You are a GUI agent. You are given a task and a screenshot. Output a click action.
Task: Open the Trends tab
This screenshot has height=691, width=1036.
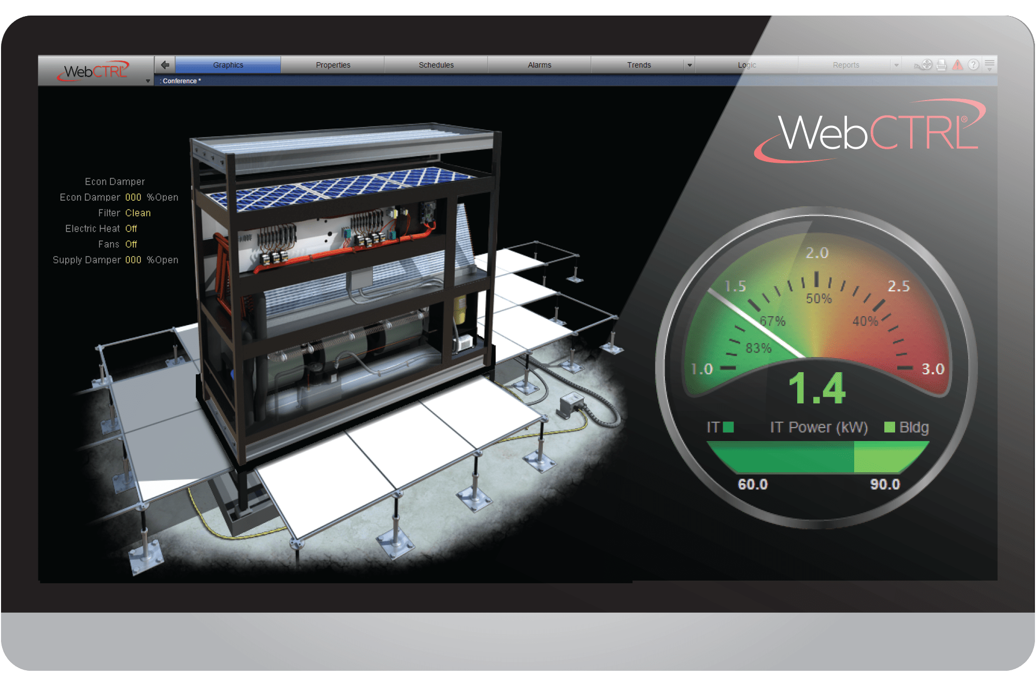click(639, 65)
